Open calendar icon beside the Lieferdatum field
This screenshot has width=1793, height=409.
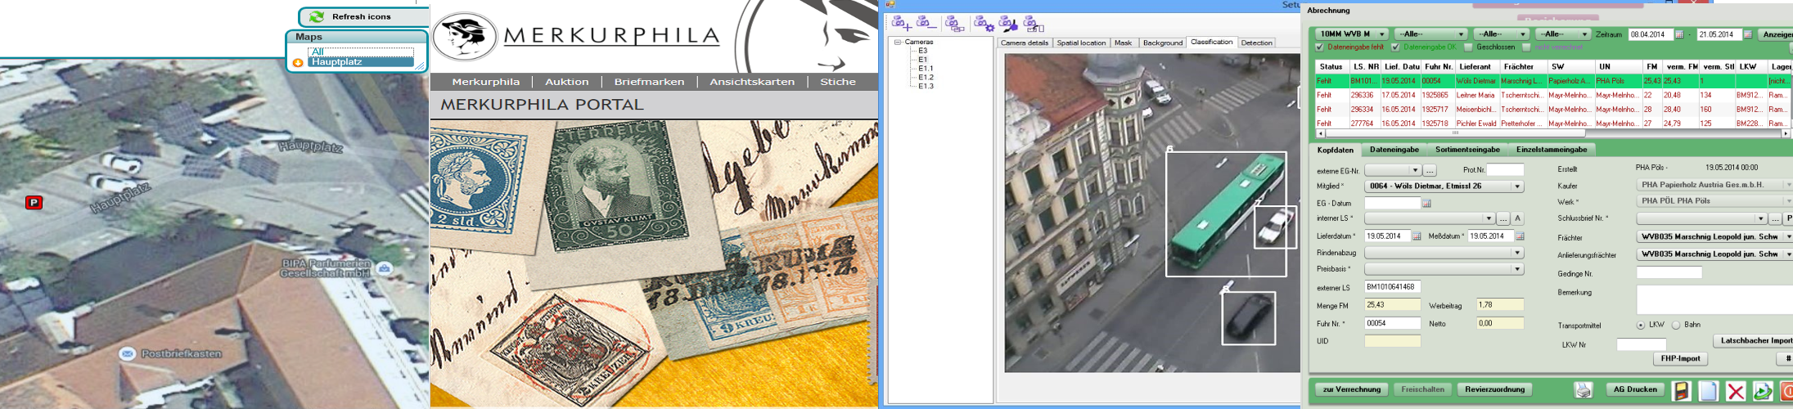(1417, 236)
